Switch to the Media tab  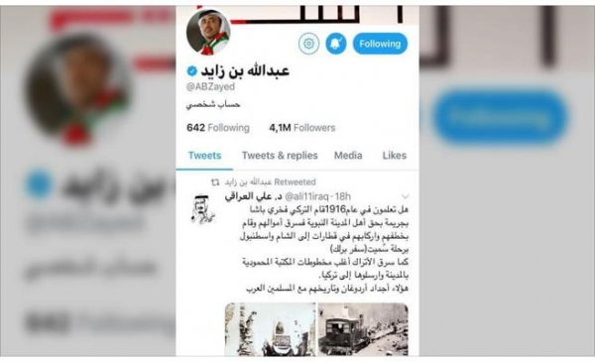348,156
